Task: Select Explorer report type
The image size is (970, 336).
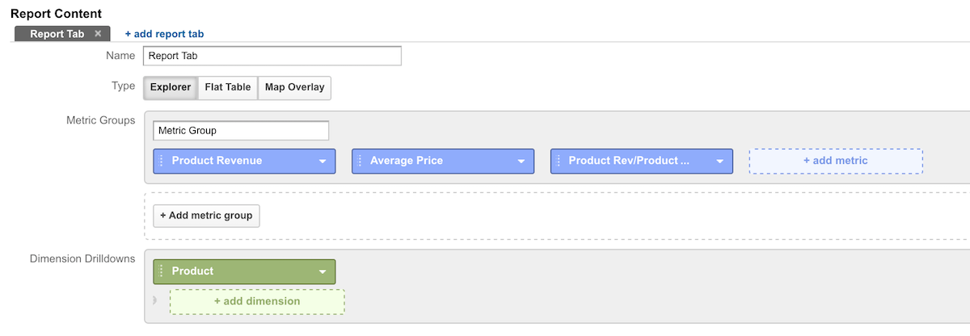Action: tap(171, 87)
